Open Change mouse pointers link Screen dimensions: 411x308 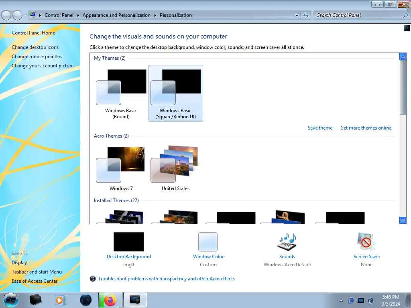[37, 56]
